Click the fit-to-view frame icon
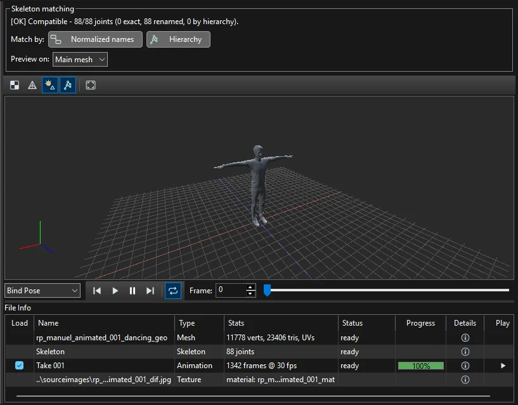518x405 pixels. coord(91,85)
